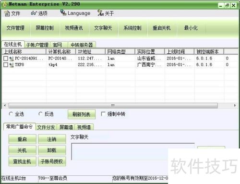
Task: Click the 文件 menu document icon
Action: pyautogui.click(x=7, y=13)
